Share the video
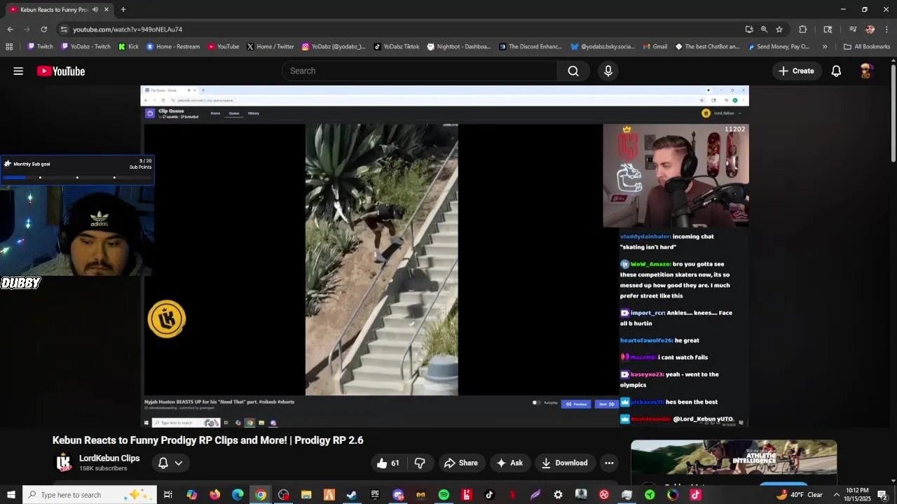The height and width of the screenshot is (504, 897). [461, 463]
